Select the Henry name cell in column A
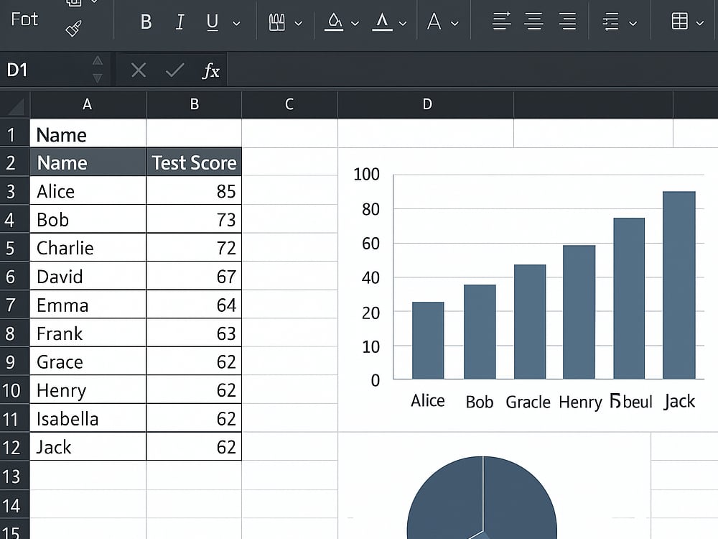This screenshot has height=539, width=718. click(x=88, y=390)
